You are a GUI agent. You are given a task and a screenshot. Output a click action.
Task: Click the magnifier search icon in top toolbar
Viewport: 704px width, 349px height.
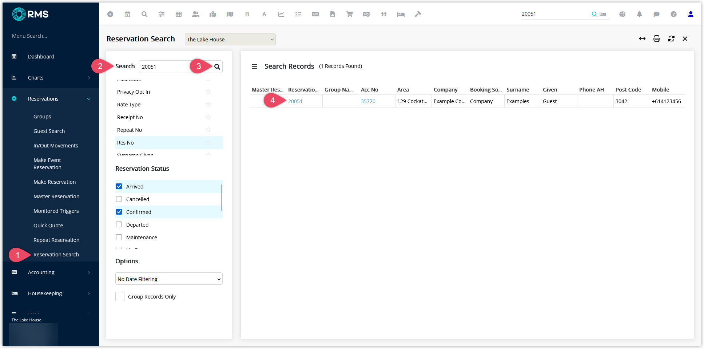click(x=144, y=14)
